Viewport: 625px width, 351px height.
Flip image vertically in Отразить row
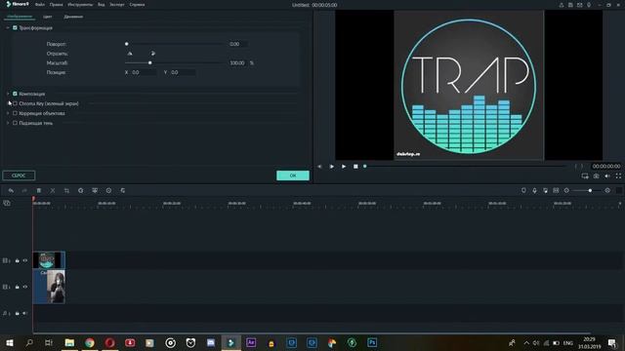coord(152,54)
